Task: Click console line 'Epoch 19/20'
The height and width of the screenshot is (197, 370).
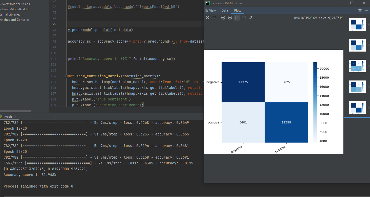Action: (x=15, y=140)
